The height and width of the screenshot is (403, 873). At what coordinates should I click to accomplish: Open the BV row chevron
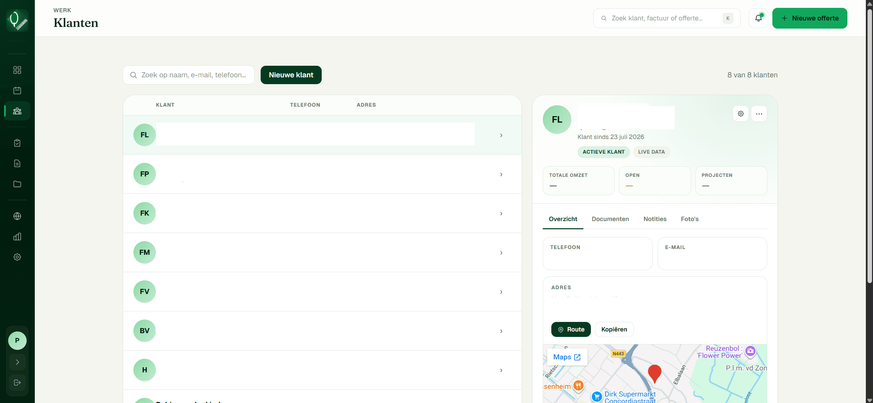[x=501, y=331]
